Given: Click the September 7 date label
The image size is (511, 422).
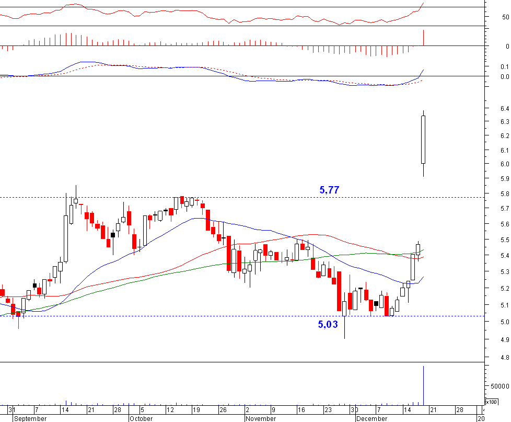Looking at the screenshot, I should click(37, 410).
